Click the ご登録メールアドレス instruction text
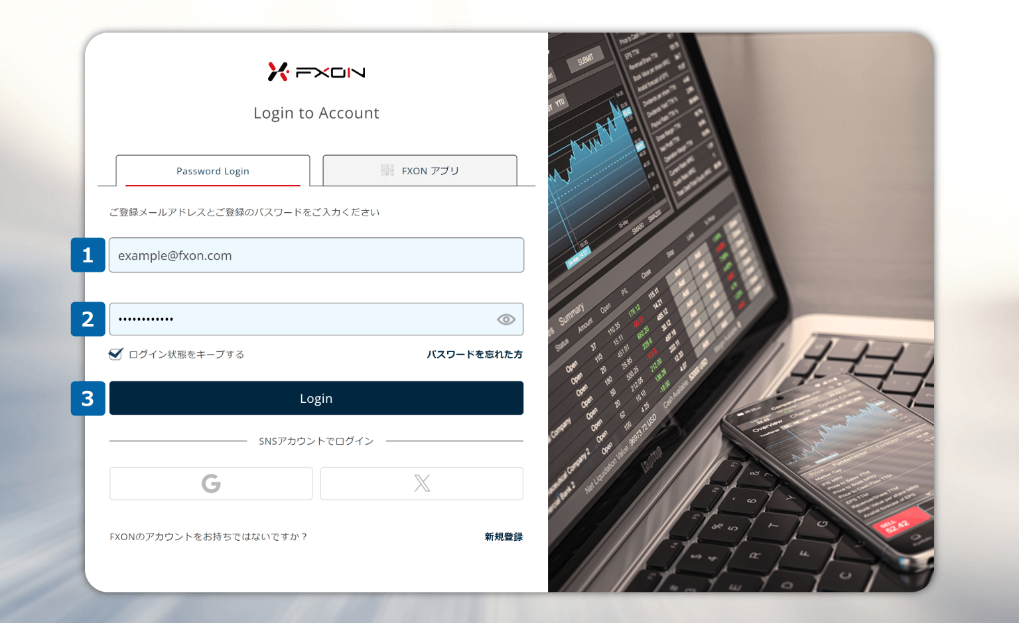Image resolution: width=1019 pixels, height=623 pixels. pyautogui.click(x=245, y=212)
